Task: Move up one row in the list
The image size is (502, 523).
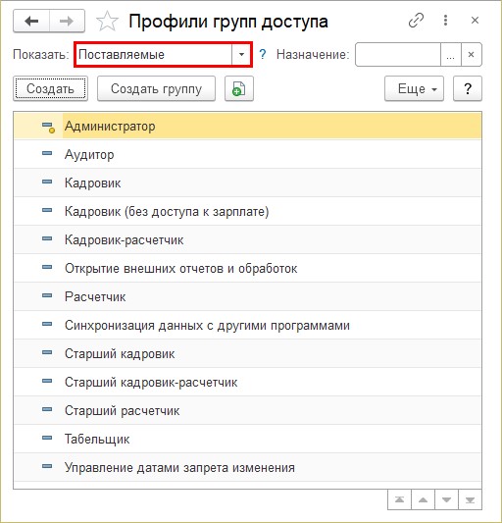Action: (x=423, y=499)
